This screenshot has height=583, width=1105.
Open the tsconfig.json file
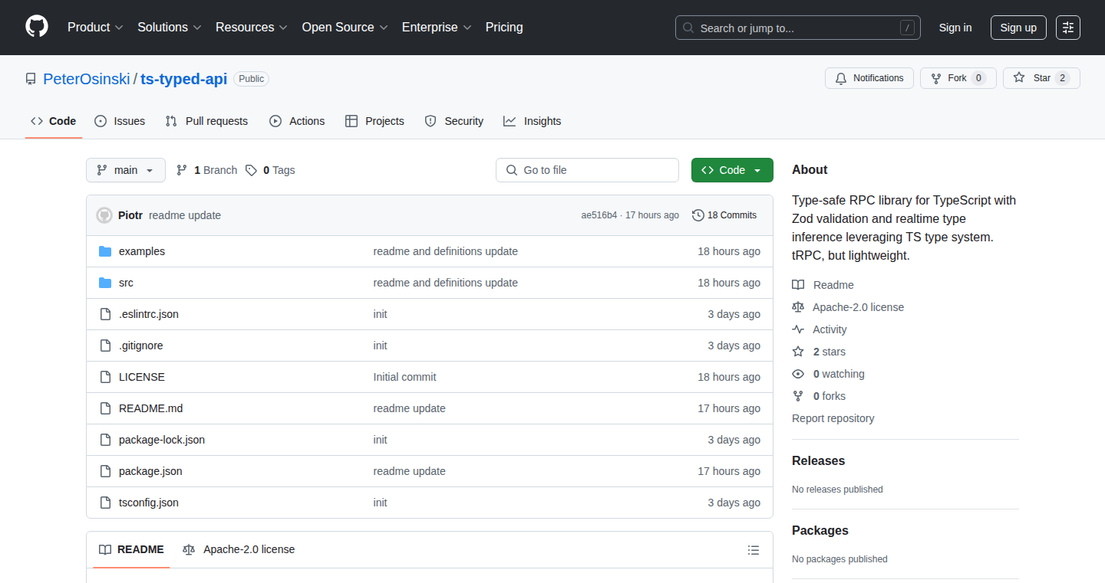pos(149,503)
